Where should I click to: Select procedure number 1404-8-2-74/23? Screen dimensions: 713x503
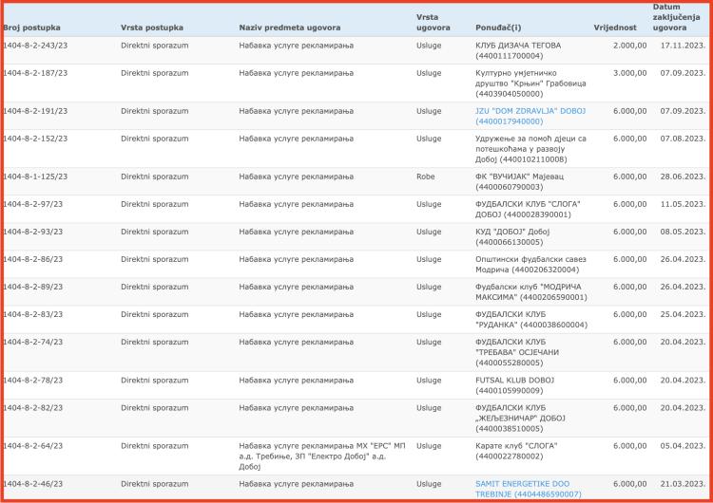[32, 342]
